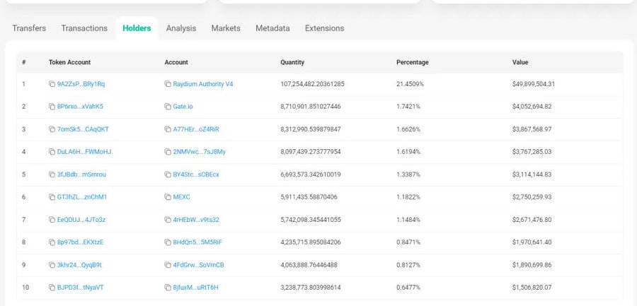This screenshot has width=637, height=306.
Task: Open account A77HEr...oZ4RiR
Action: coord(196,129)
